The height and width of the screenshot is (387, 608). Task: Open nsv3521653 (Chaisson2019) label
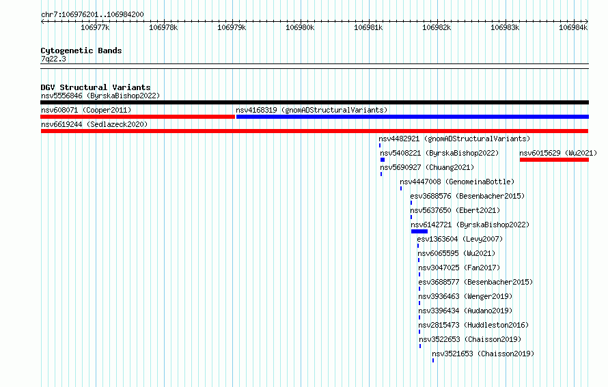pyautogui.click(x=483, y=354)
